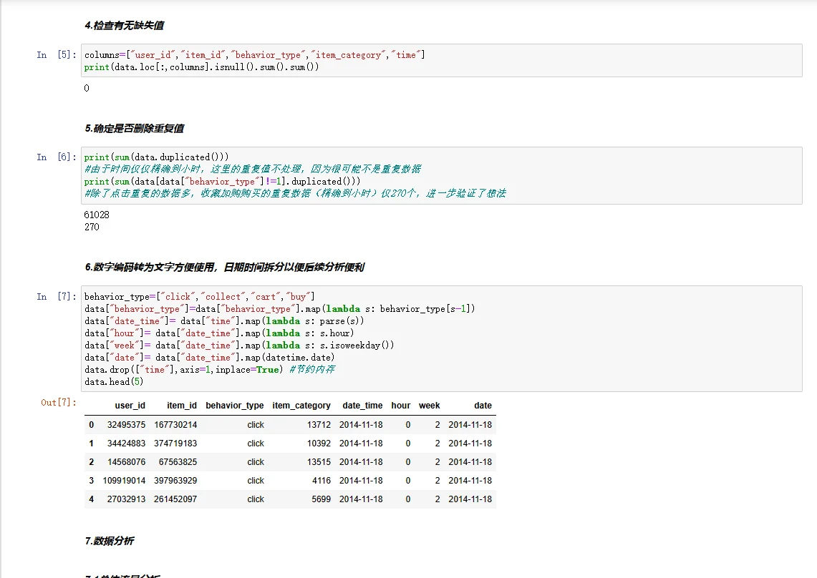
Task: Click the date column header
Action: pos(483,405)
